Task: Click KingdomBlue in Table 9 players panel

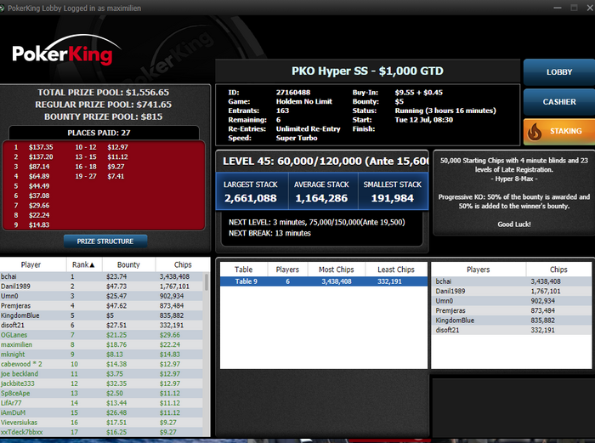Action: 512,321
